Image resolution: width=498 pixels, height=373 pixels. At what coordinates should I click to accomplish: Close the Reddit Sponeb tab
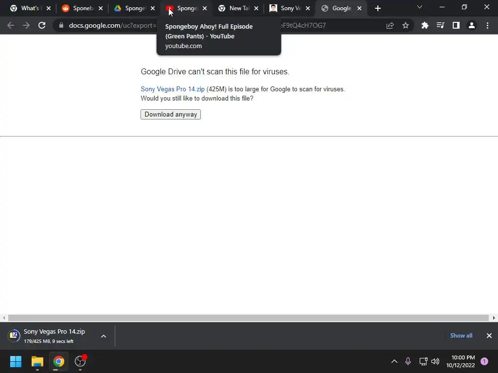tap(101, 9)
